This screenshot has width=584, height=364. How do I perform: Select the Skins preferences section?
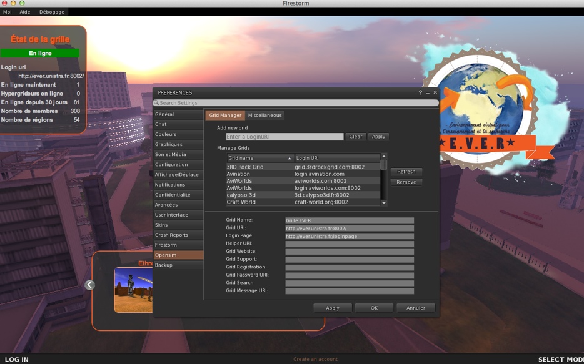coord(178,225)
